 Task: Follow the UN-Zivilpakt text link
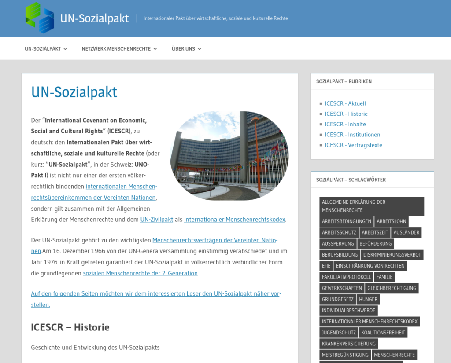point(157,220)
